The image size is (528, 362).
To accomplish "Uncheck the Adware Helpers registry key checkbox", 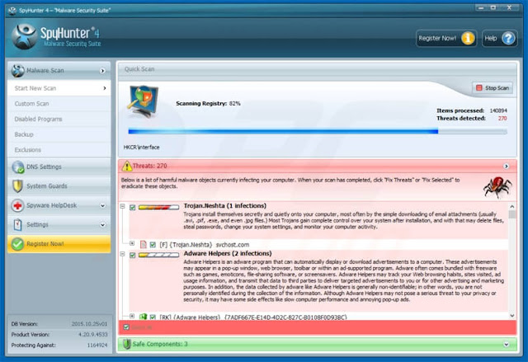I will [153, 317].
